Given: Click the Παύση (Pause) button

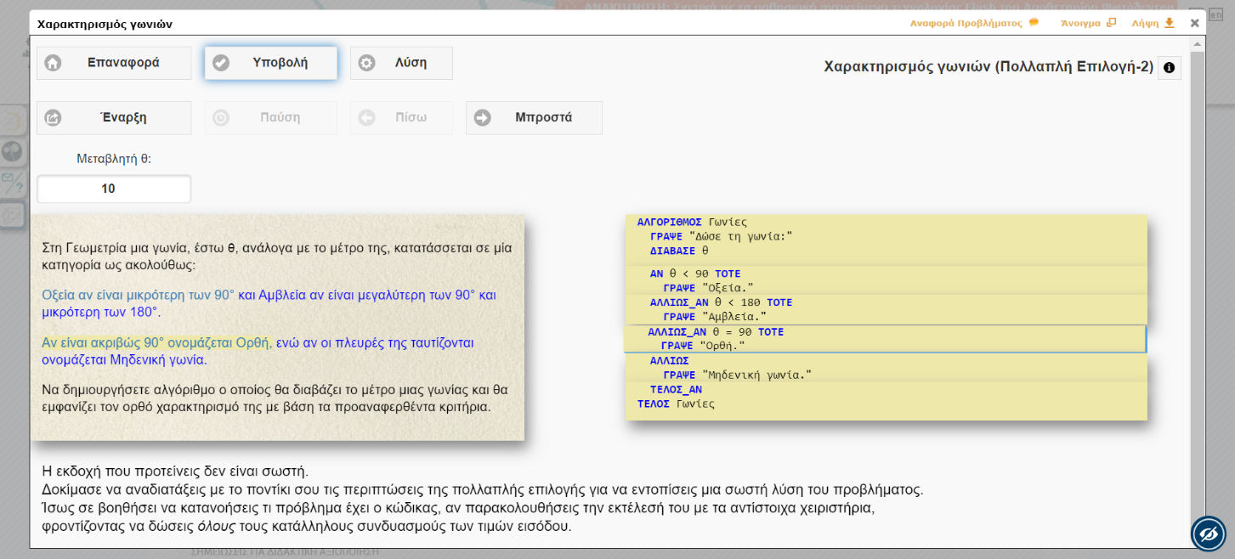Looking at the screenshot, I should (x=270, y=118).
